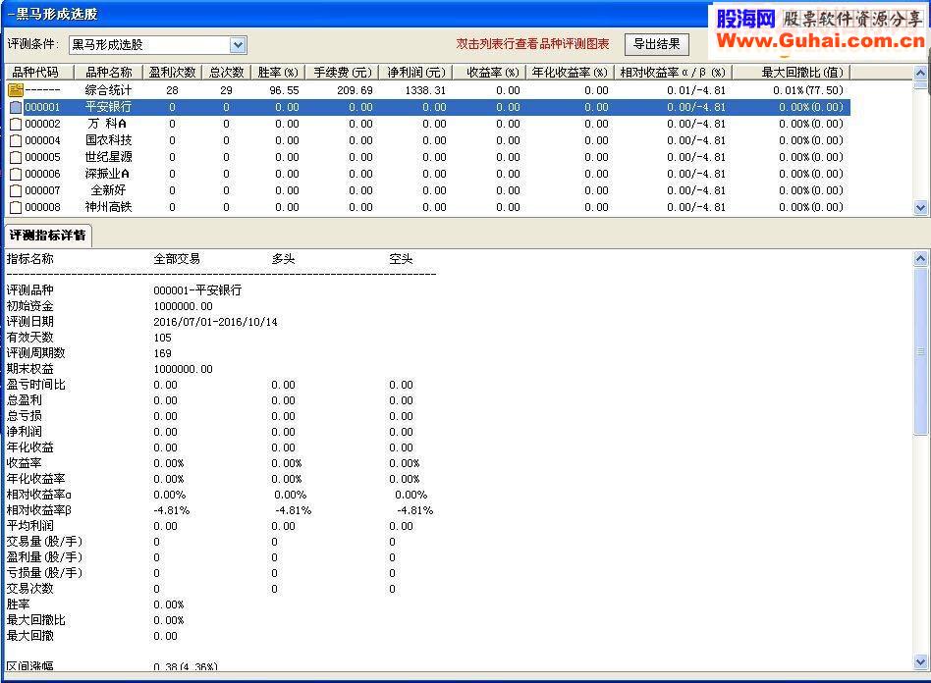
Task: Select stock name 全新好
Action: pos(108,190)
